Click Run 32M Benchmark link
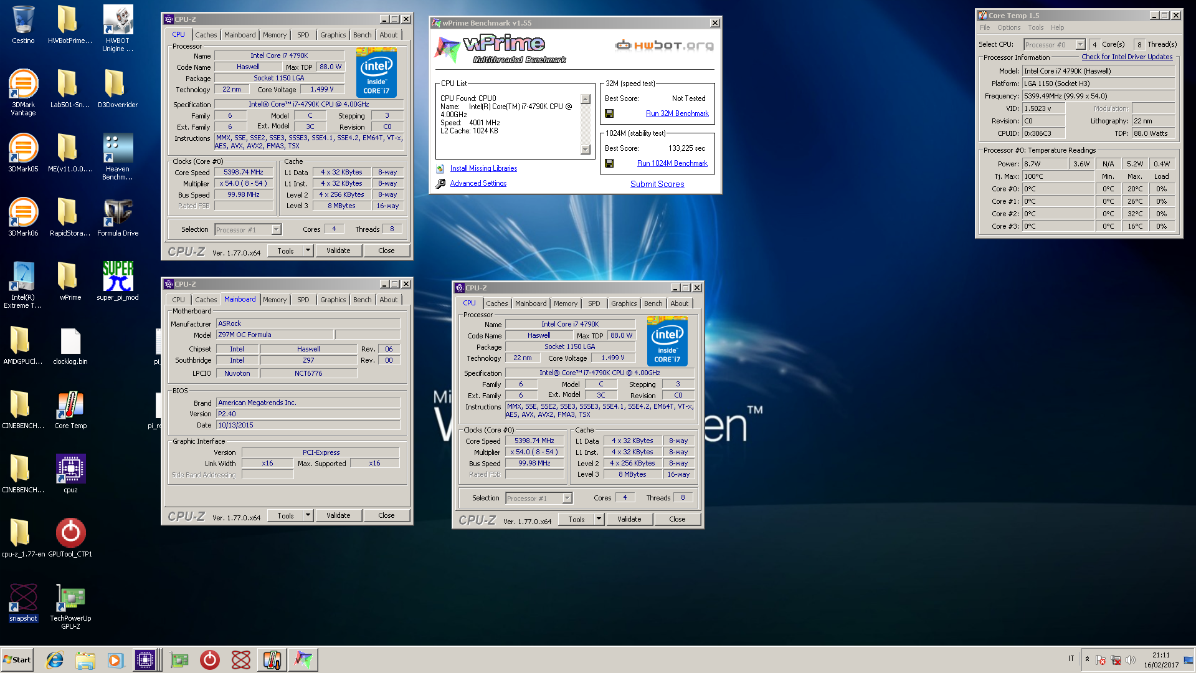The width and height of the screenshot is (1196, 673). click(x=677, y=113)
